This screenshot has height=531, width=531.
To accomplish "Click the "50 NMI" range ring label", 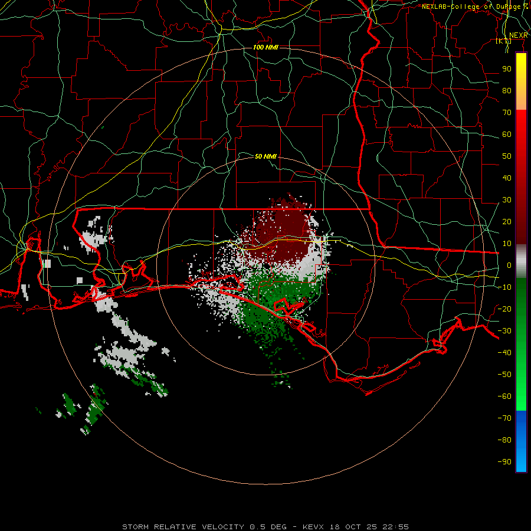I will 265,156.
